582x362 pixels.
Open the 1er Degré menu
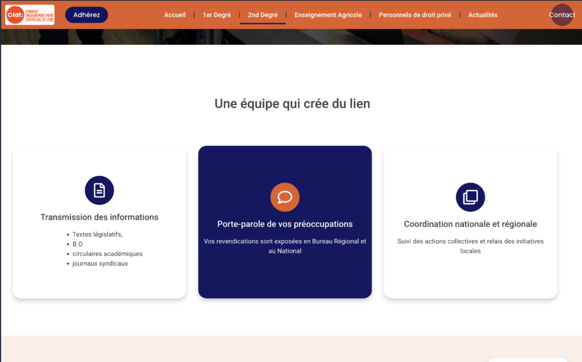217,15
